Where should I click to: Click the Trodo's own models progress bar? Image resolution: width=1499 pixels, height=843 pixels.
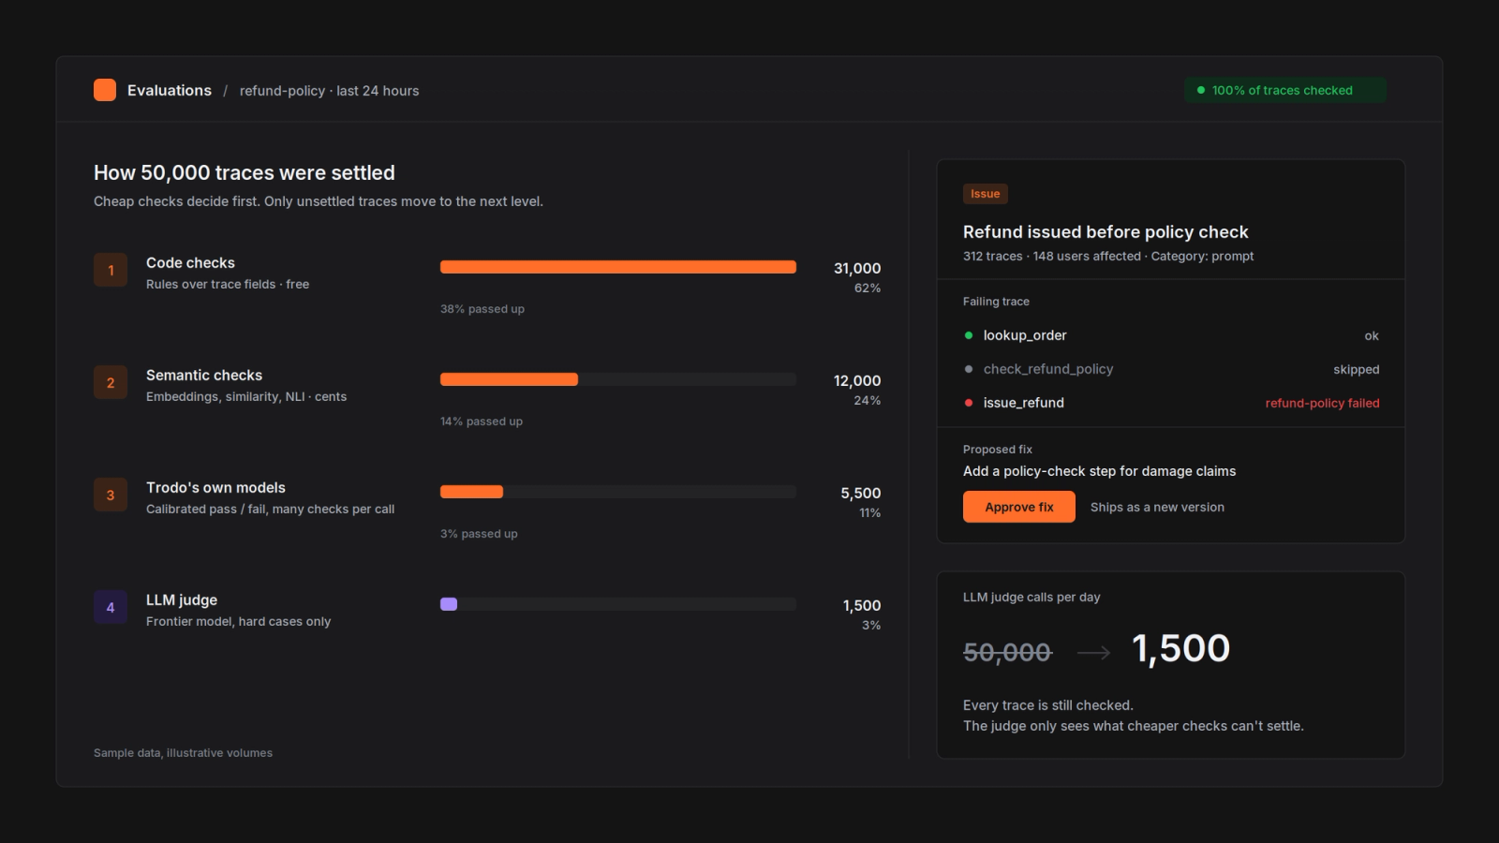(618, 492)
